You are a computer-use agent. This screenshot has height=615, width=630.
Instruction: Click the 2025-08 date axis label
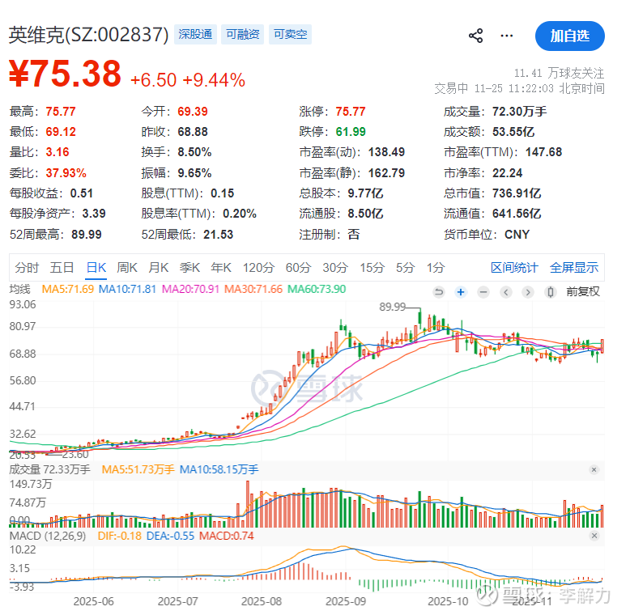[x=262, y=601]
